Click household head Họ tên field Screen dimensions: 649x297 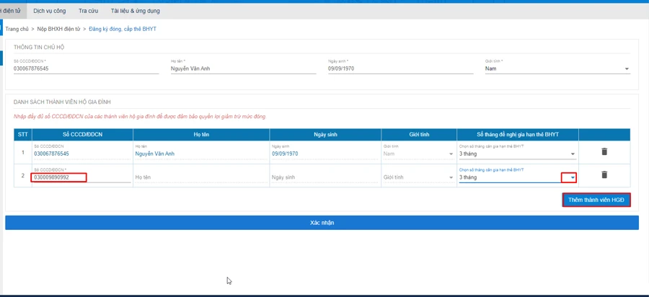click(243, 69)
